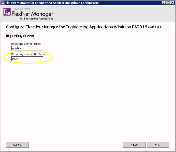Click the 'for Engineering Applications' banner text

37,19
